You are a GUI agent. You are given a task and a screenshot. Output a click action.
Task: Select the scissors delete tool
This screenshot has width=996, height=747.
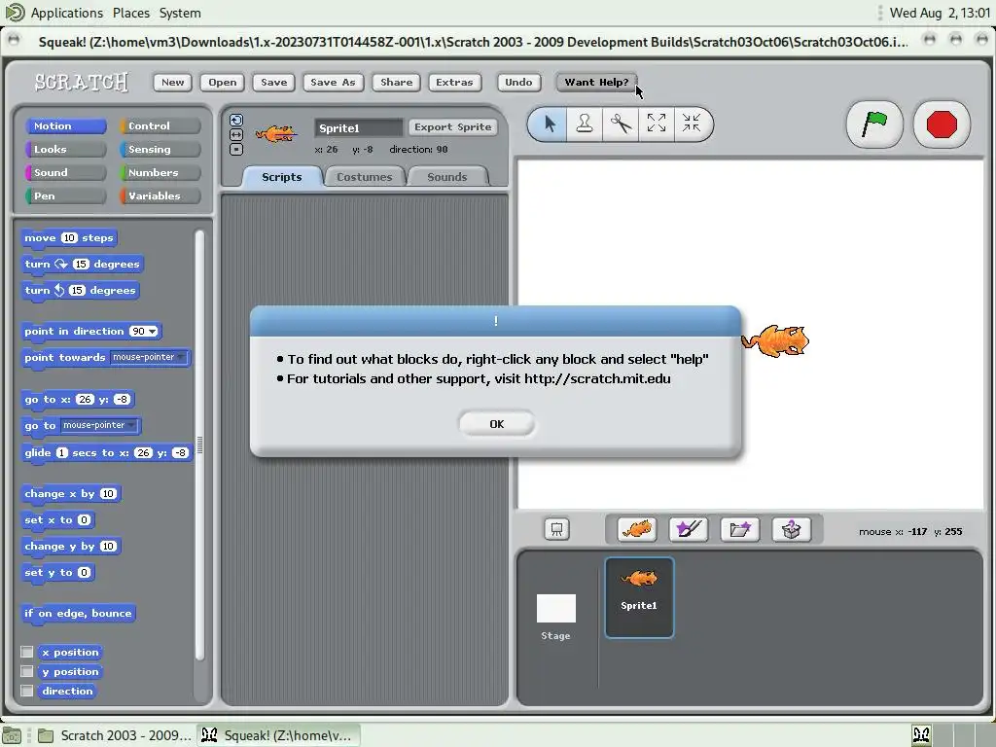pos(620,124)
